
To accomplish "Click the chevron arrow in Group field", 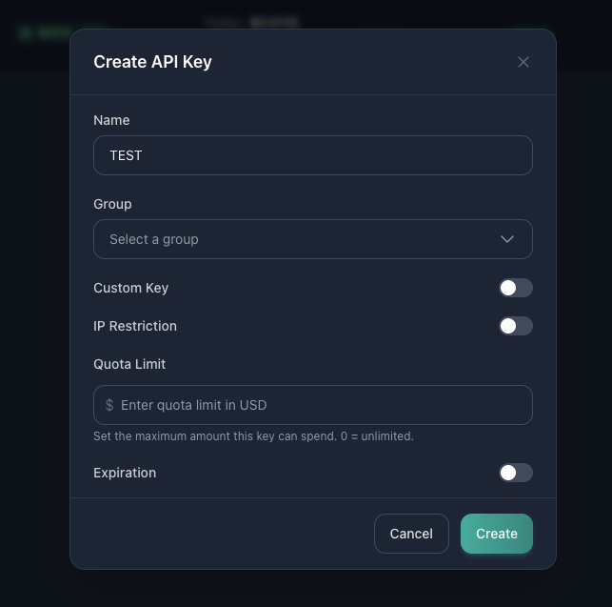I will 507,239.
